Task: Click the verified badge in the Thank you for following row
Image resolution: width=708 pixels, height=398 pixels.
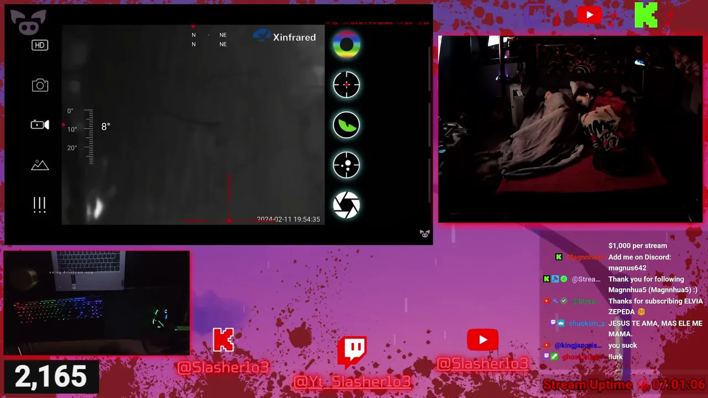Action: click(x=564, y=279)
